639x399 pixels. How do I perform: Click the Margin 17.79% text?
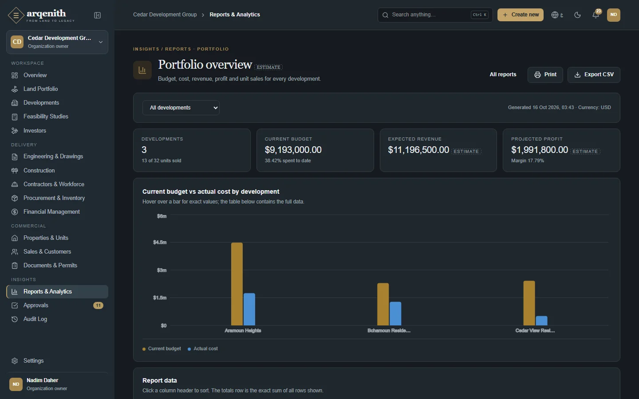point(528,161)
